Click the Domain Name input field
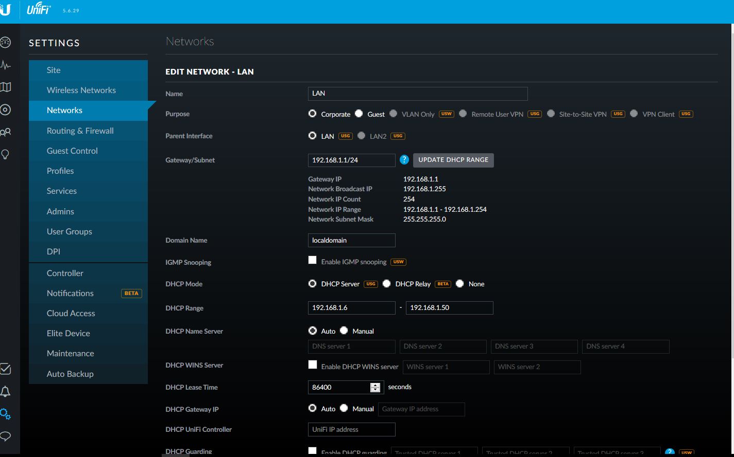This screenshot has height=457, width=734. pos(351,240)
